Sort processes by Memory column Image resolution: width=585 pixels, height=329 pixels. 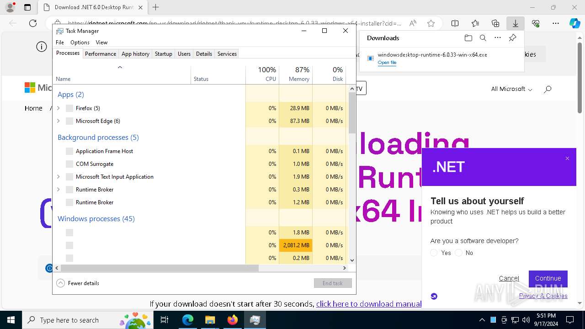tap(296, 74)
